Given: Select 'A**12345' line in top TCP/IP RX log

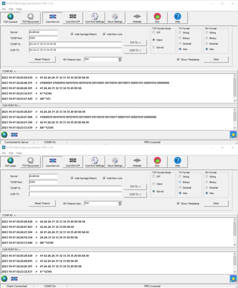Looking at the screenshot, I should 27,93.
